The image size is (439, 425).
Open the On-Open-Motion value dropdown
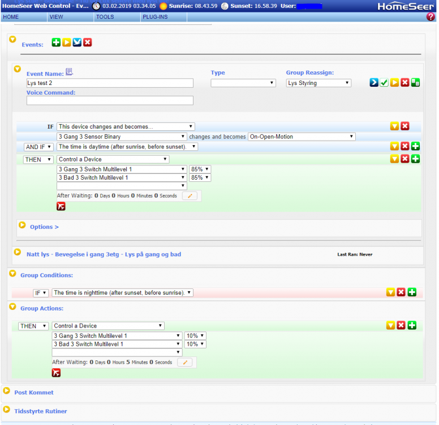pos(302,137)
